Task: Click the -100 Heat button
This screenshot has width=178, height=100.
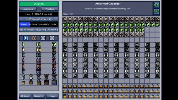Action: (39, 19)
